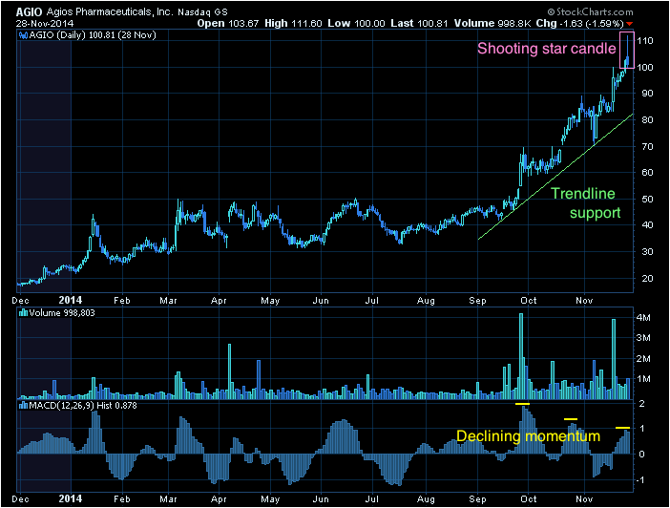This screenshot has height=508, width=670.
Task: Click the tallest volume bar near 4M
Action: tap(521, 356)
